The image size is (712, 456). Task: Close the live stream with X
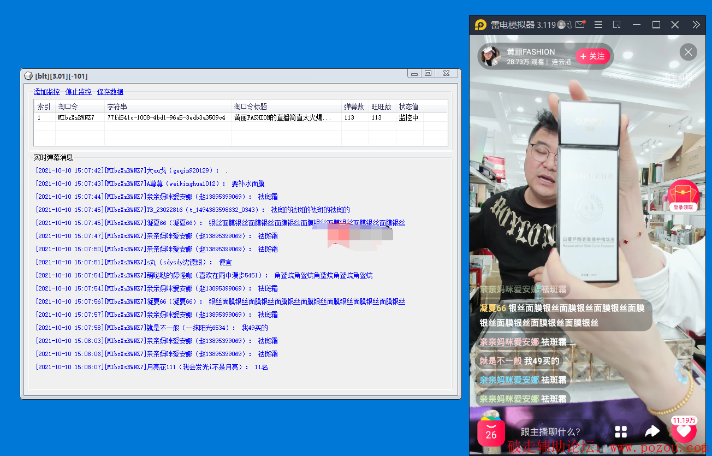(x=688, y=52)
